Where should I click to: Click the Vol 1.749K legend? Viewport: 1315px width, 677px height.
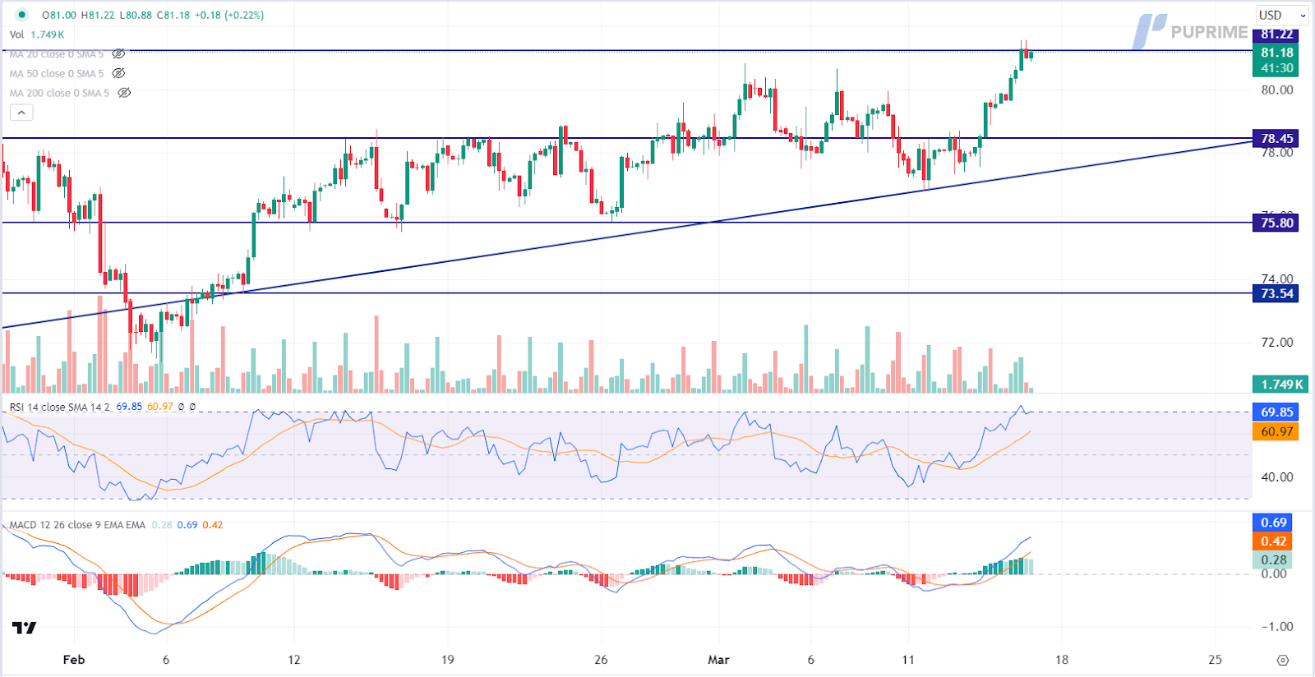point(37,35)
